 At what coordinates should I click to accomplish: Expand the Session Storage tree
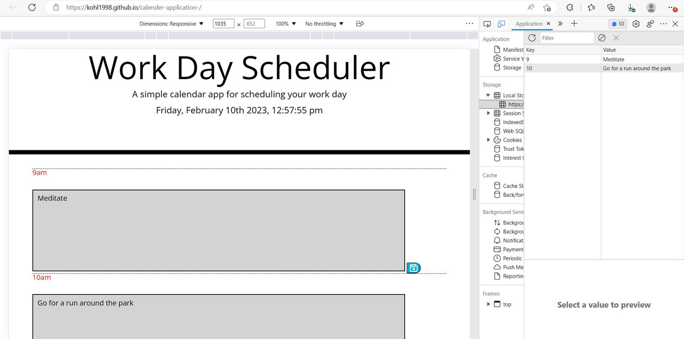[488, 113]
